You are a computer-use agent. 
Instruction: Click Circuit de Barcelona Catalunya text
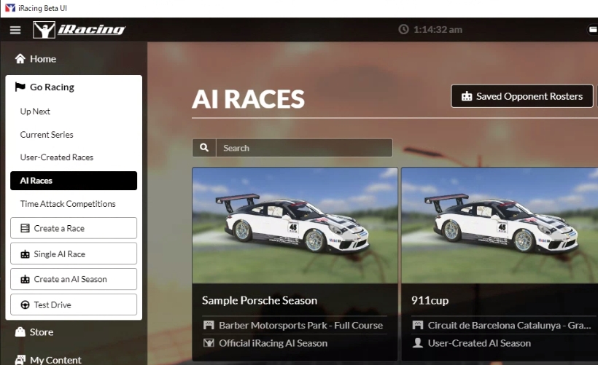[509, 325]
